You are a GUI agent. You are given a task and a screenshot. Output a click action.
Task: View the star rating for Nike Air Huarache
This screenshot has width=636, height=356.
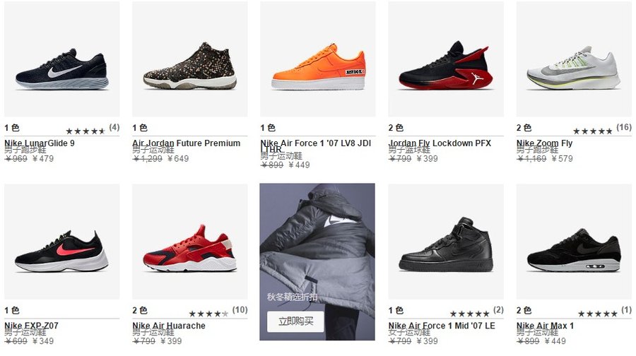208,314
